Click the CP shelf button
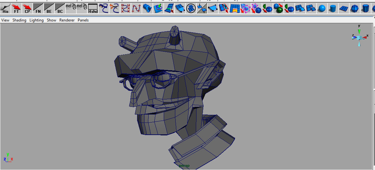Viewport: 375px width, 170px height. [x=27, y=8]
